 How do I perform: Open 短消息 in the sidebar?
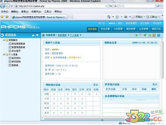(15, 65)
